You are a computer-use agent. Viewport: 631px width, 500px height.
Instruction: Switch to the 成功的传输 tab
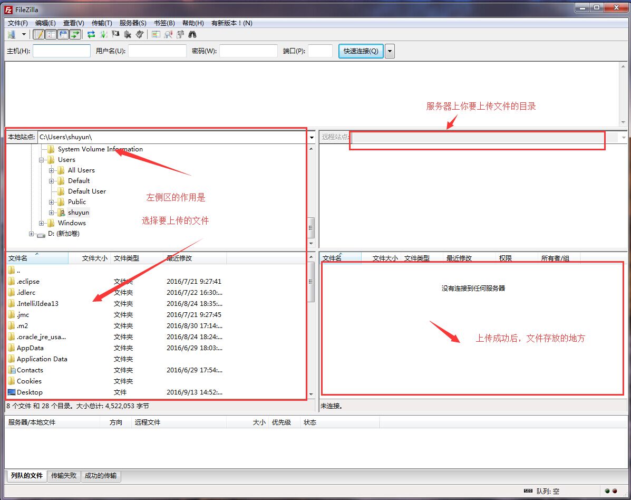tap(101, 476)
